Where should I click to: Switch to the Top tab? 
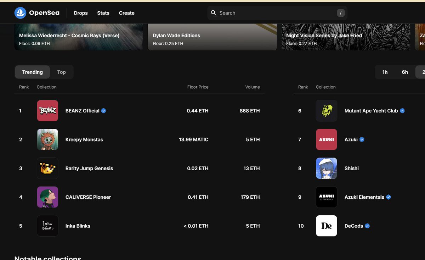pos(62,72)
